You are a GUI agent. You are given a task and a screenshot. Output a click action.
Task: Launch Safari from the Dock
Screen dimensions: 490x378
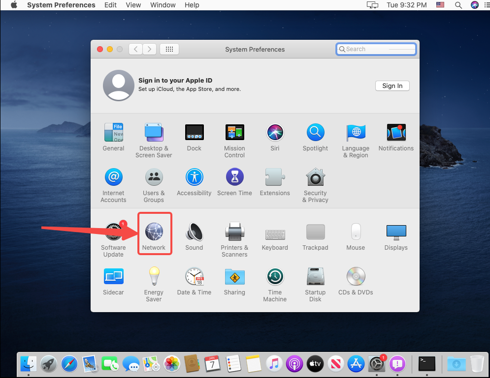69,364
